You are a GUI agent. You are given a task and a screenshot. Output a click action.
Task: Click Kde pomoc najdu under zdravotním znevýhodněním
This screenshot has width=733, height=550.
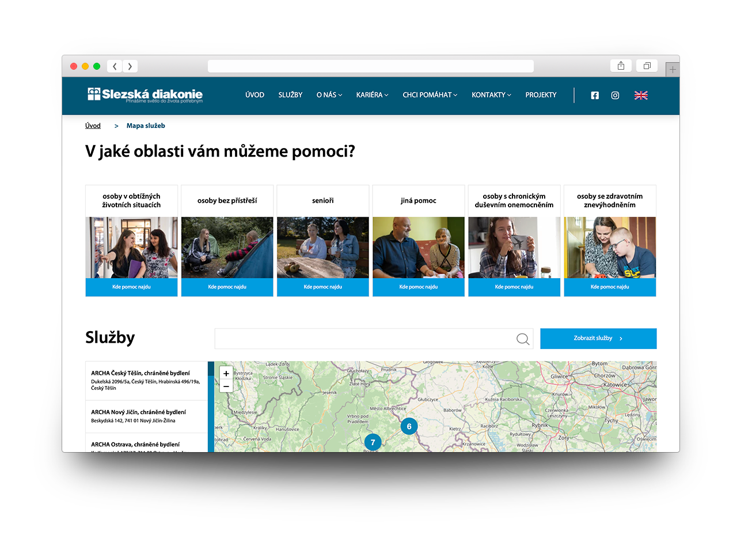610,287
